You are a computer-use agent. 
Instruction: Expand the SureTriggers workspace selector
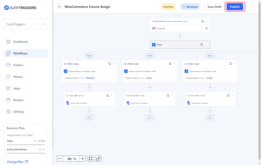point(26,24)
